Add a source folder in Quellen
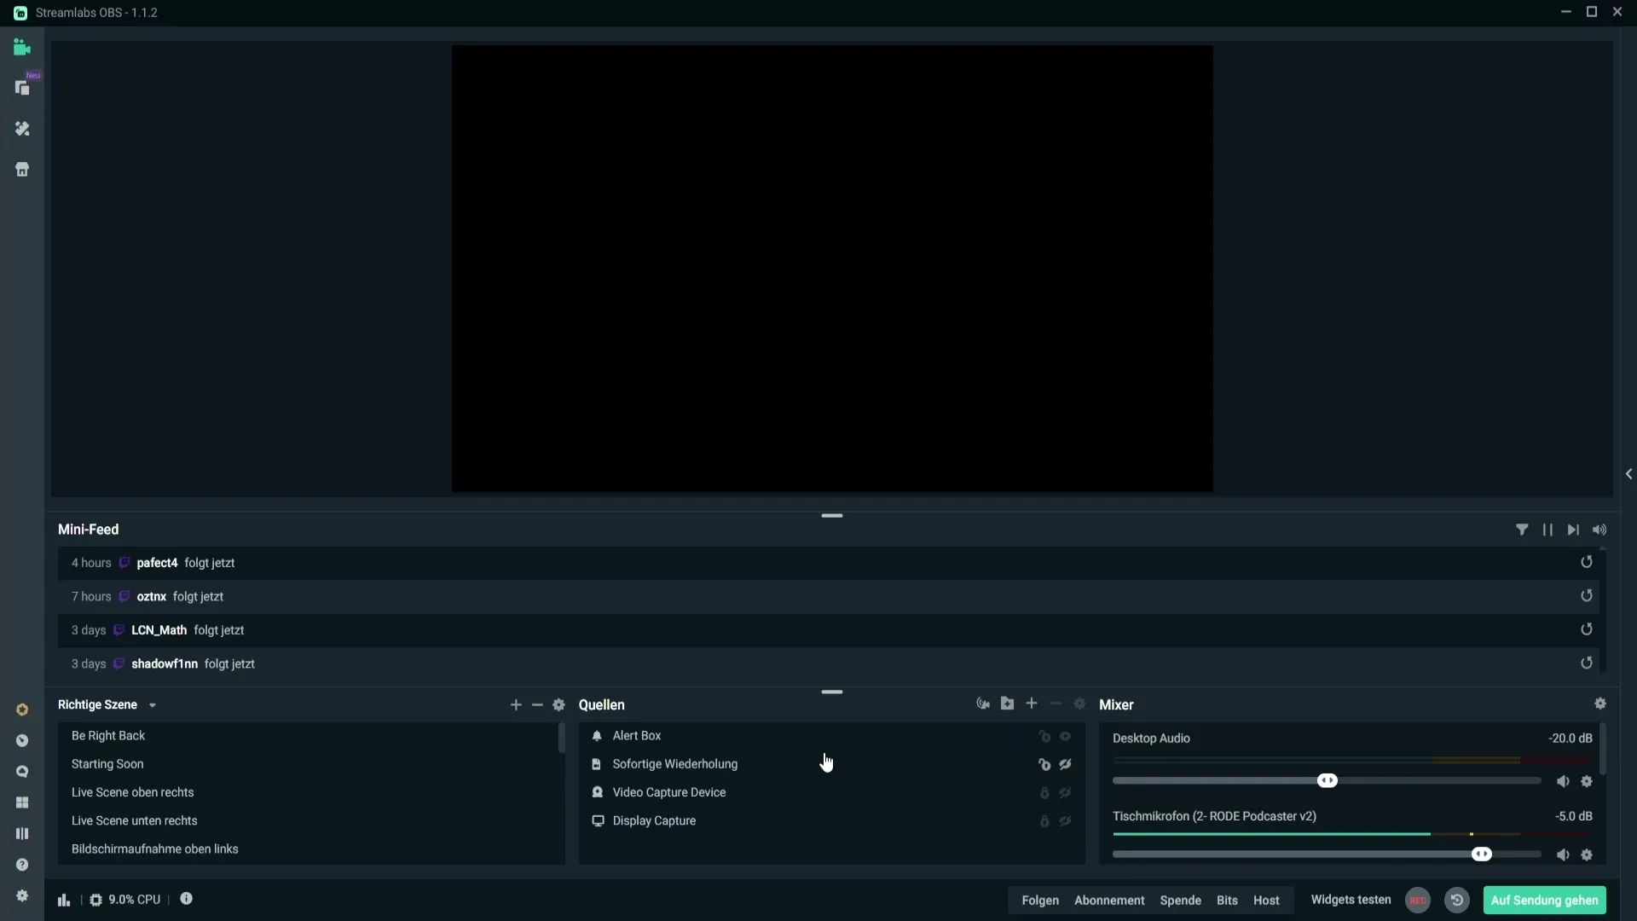The width and height of the screenshot is (1637, 921). tap(1008, 704)
